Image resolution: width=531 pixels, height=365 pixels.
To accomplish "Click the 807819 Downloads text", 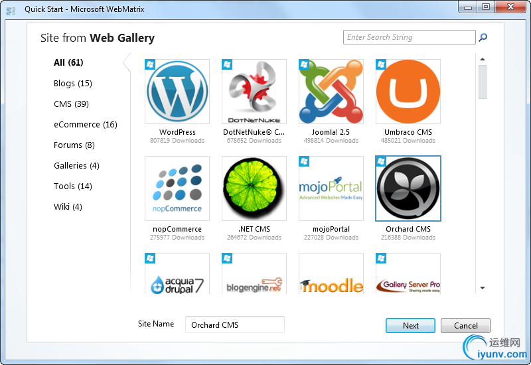I will [x=177, y=141].
